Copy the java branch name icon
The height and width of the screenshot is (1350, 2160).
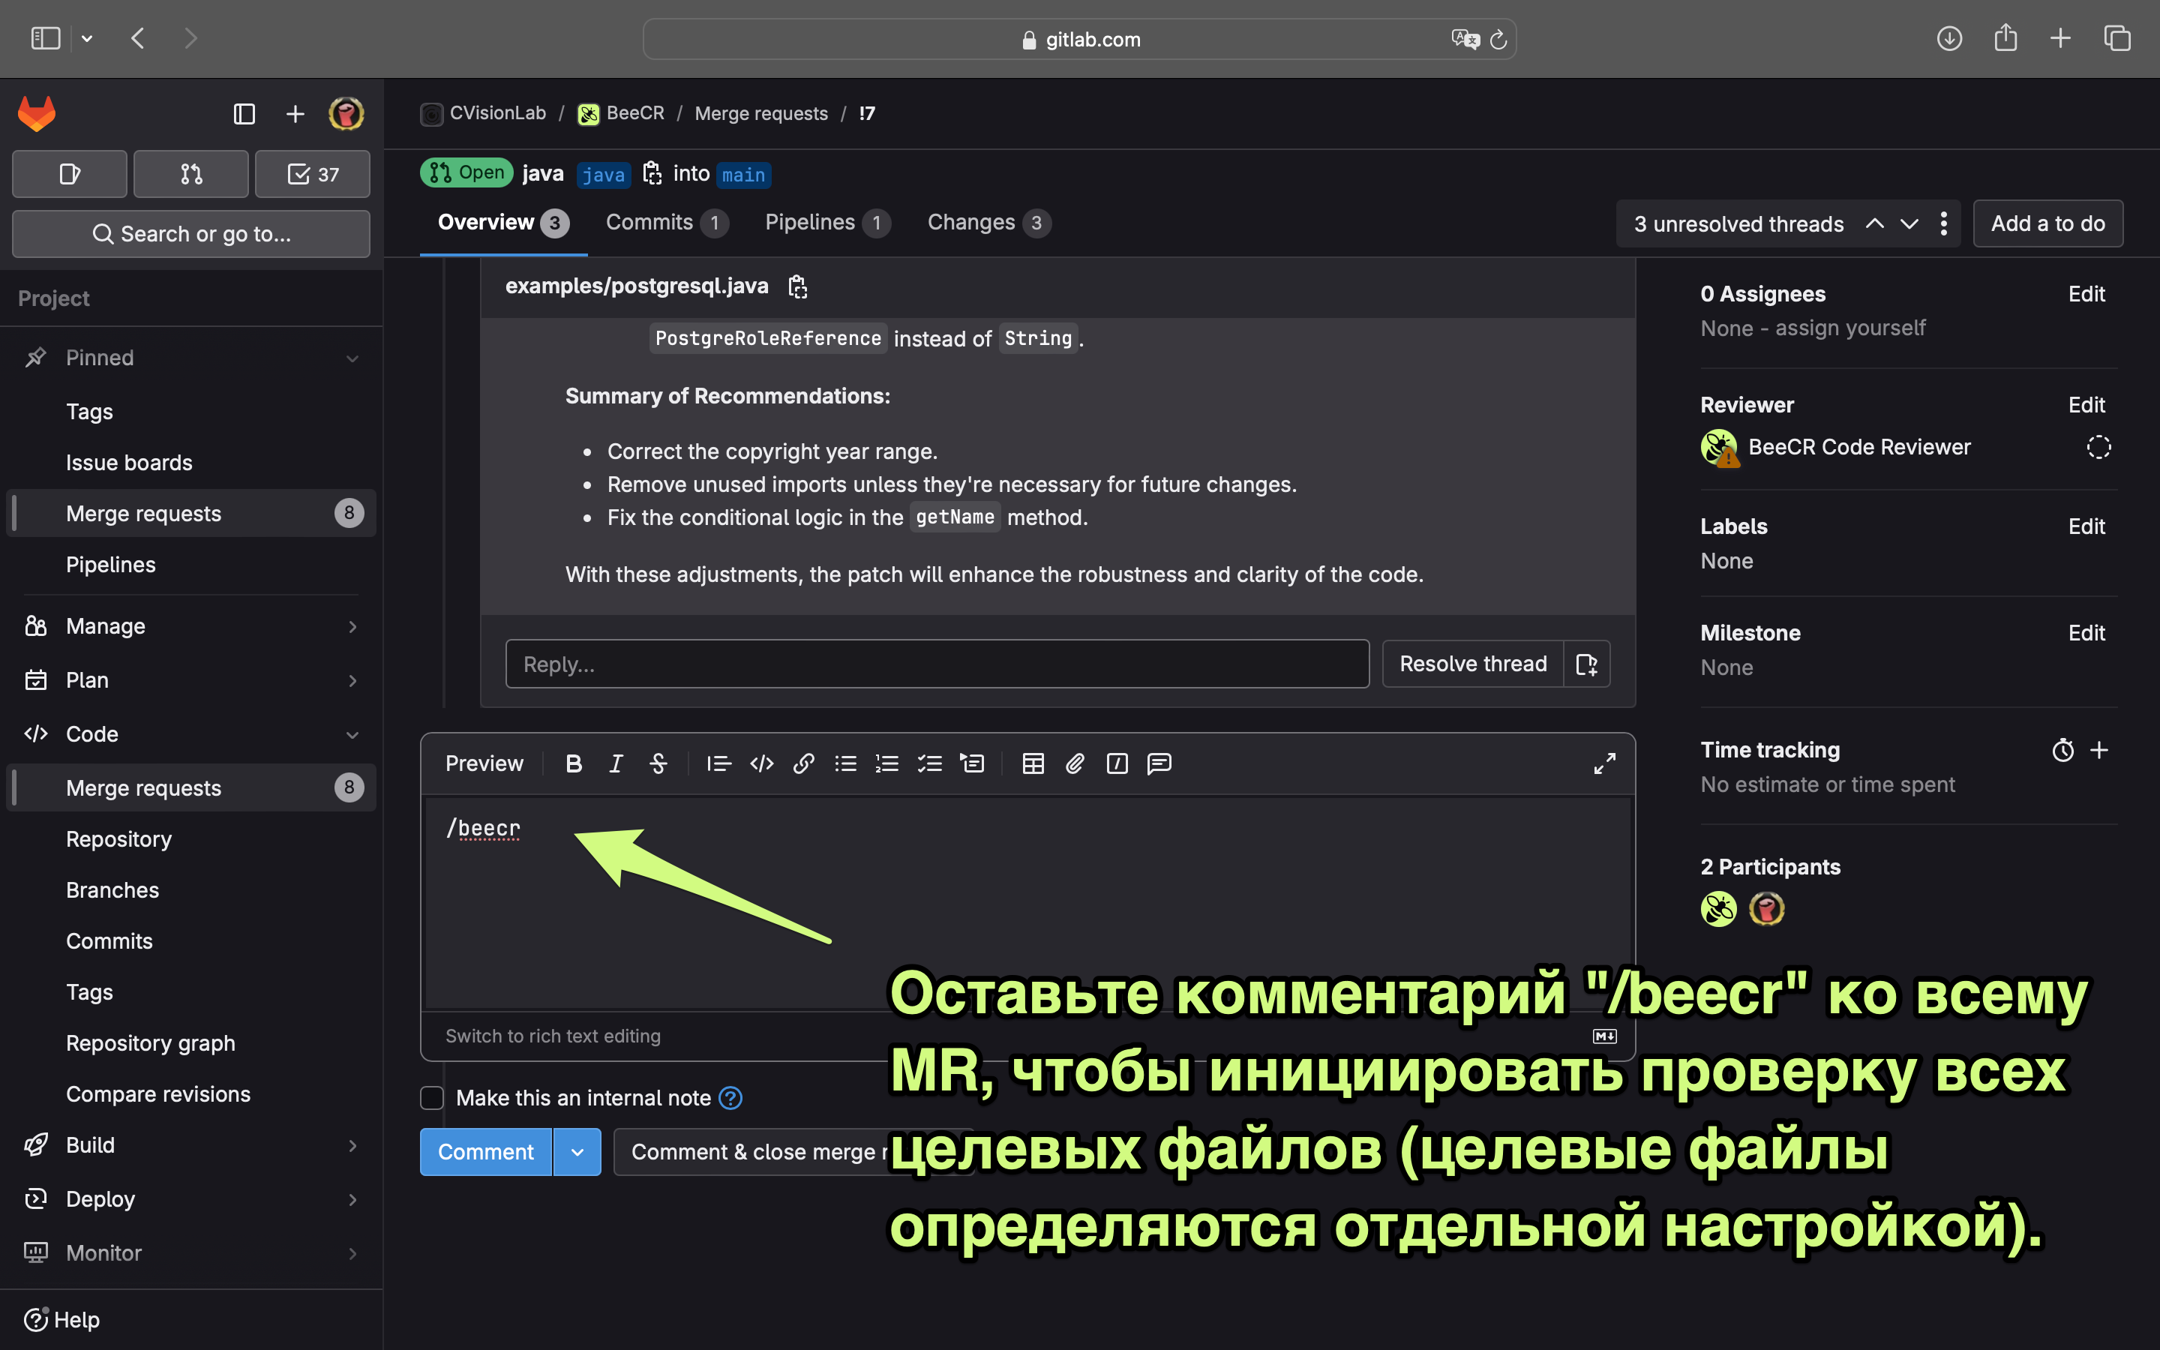(x=652, y=173)
